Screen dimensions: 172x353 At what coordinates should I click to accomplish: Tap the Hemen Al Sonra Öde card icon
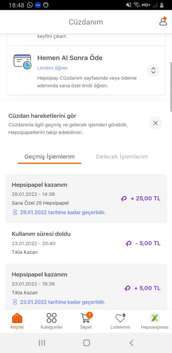[x=22, y=61]
